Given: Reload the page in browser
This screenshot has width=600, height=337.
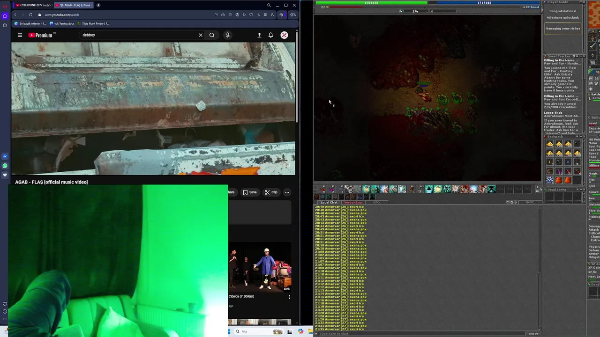Looking at the screenshot, I should click(x=30, y=15).
